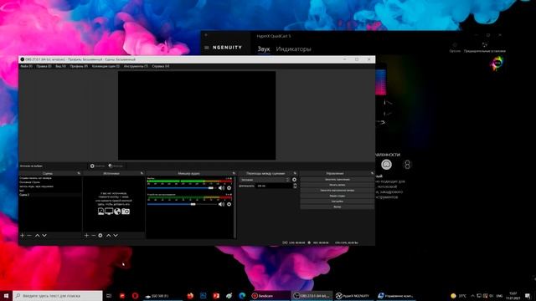
Task: Click the second mixer channel volume slider
Action: point(181,204)
